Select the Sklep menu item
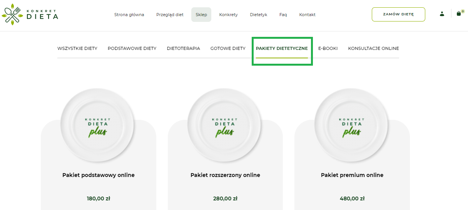 pyautogui.click(x=201, y=15)
